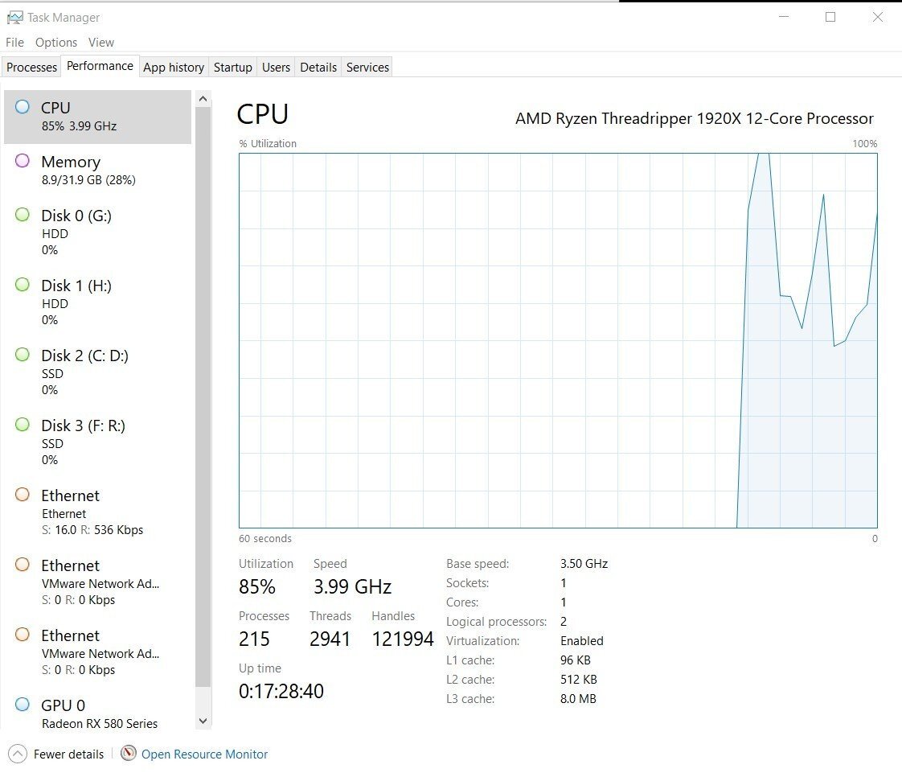The image size is (902, 777).
Task: Click the 121994 handles value
Action: pyautogui.click(x=403, y=639)
